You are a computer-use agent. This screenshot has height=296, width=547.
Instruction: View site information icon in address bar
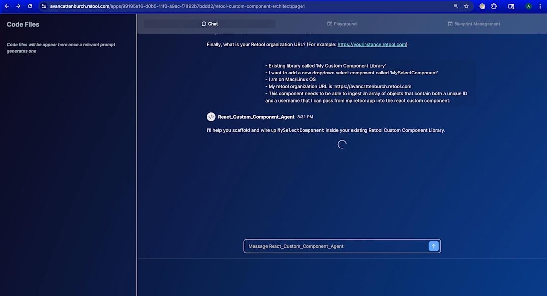coord(44,6)
